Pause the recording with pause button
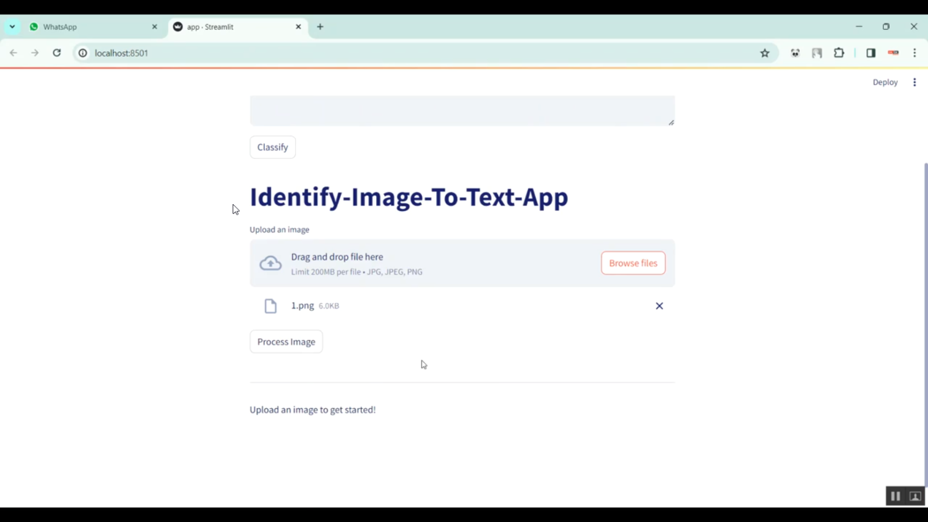This screenshot has height=522, width=928. coord(895,496)
